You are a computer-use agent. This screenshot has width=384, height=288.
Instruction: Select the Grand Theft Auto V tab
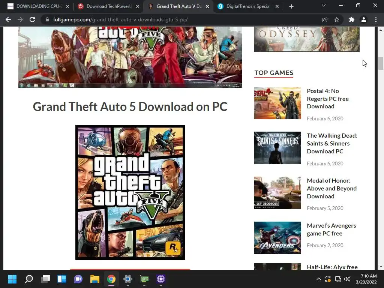click(179, 6)
